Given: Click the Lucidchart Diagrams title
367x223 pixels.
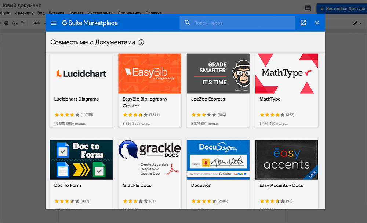Looking at the screenshot, I should (x=76, y=99).
